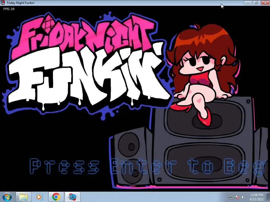The height and width of the screenshot is (202, 270).
Task: Launch Windows Media Player from the taskbar
Action: tap(39, 197)
